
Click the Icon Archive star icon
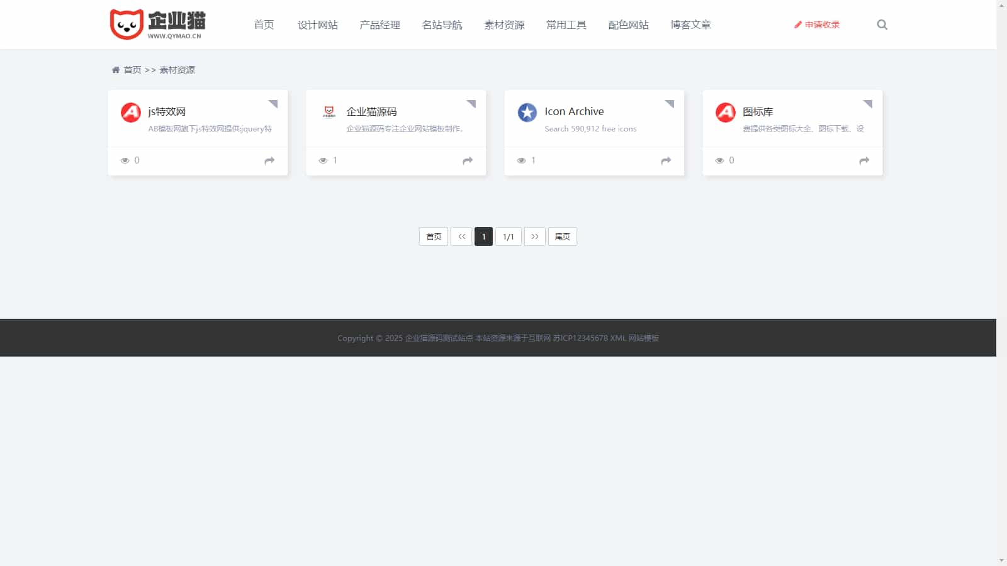click(x=527, y=113)
